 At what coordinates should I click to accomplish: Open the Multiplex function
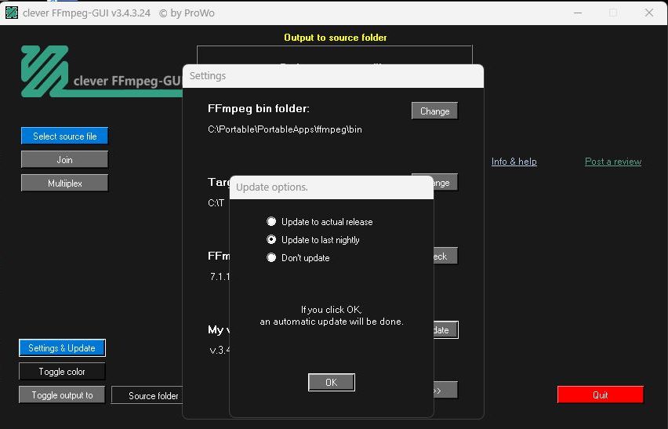click(x=64, y=183)
